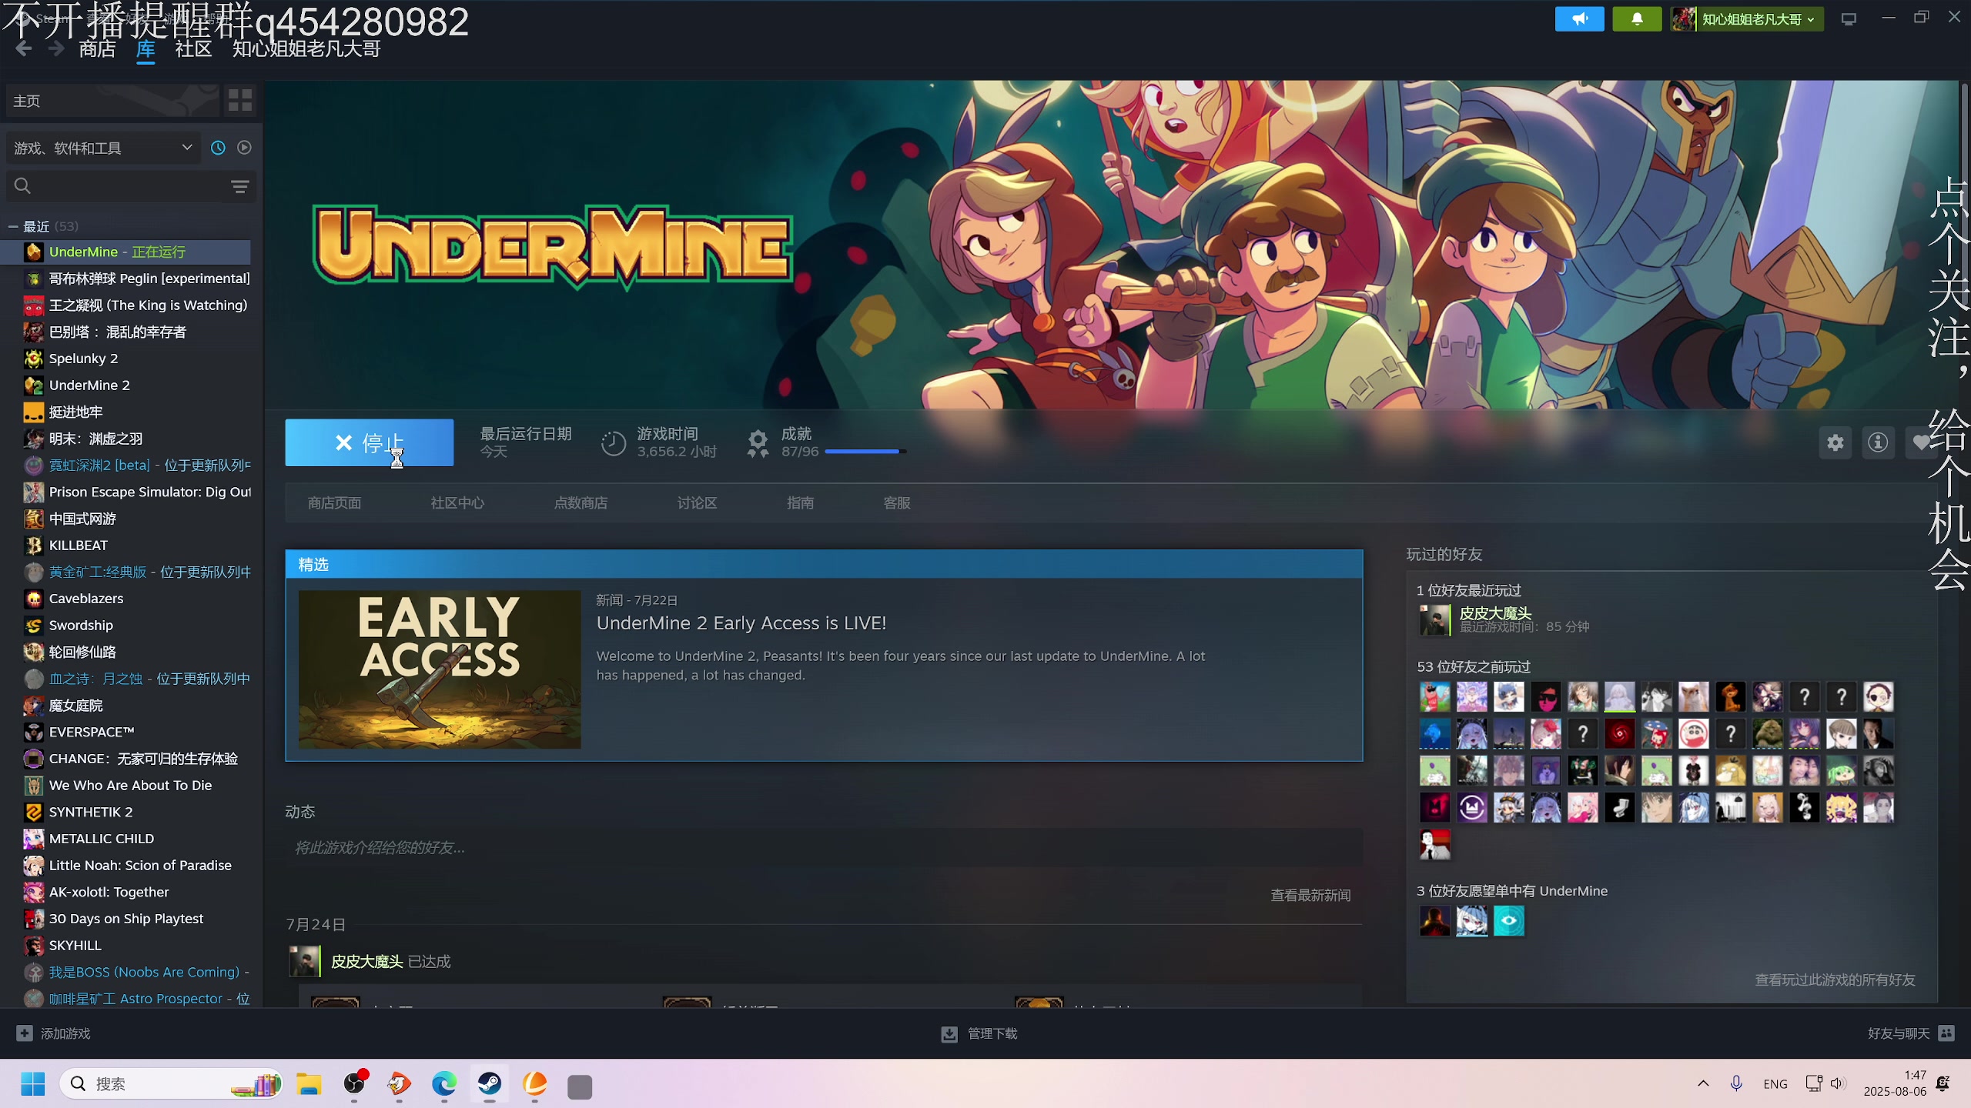Open the 社区中心 tab
1971x1108 pixels.
pyautogui.click(x=457, y=503)
